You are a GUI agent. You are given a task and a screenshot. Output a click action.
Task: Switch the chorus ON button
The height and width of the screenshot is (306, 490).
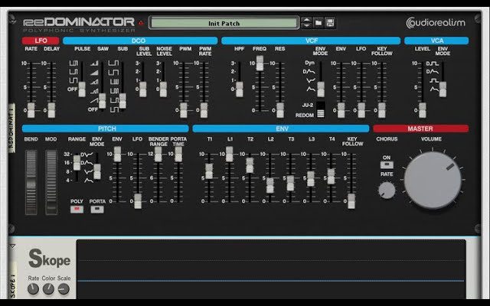pyautogui.click(x=387, y=163)
